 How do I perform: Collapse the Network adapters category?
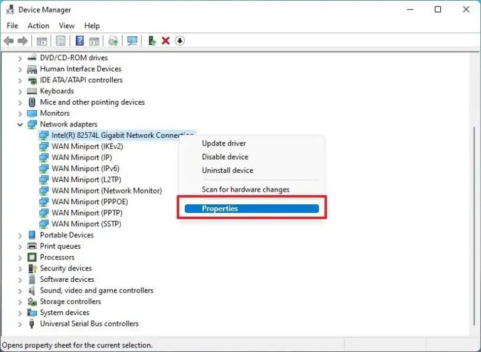pos(20,125)
